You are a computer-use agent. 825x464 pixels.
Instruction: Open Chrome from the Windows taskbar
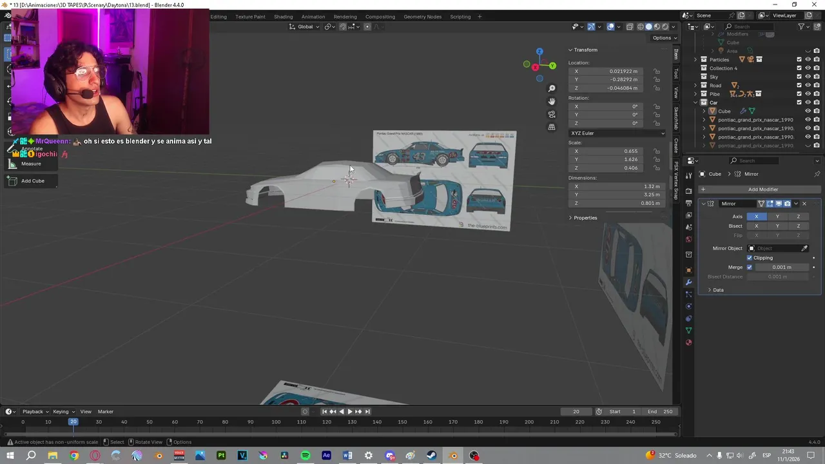74,456
